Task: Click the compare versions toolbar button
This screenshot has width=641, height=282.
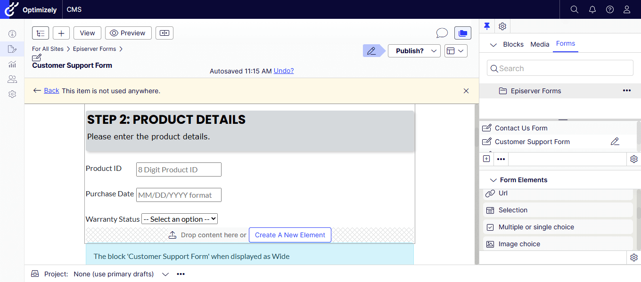Action: (164, 33)
